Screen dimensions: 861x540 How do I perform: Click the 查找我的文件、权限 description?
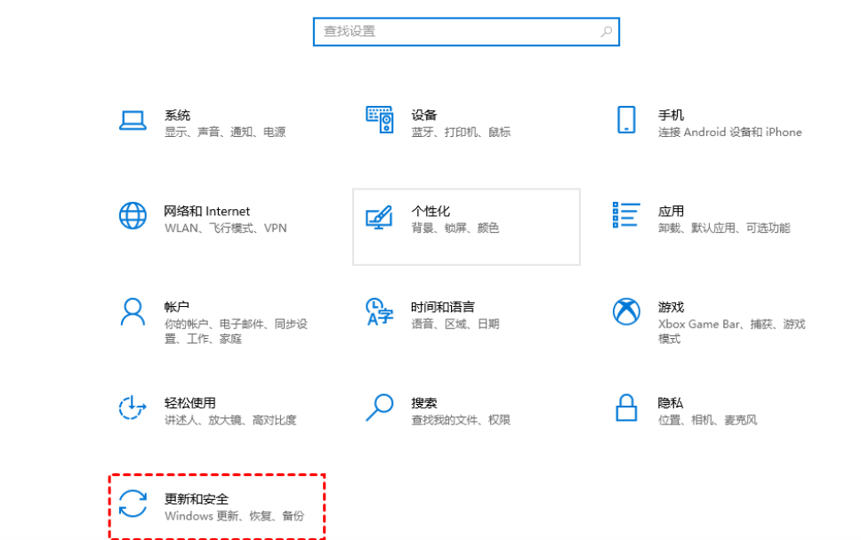point(462,420)
